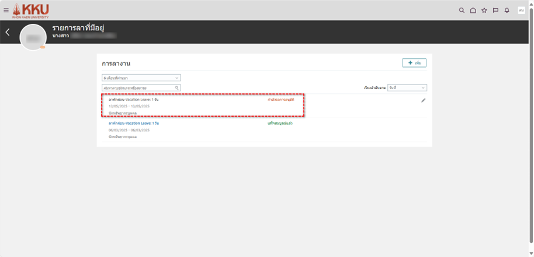The height and width of the screenshot is (257, 534).
Task: Open the user profile menu at top right
Action: tap(521, 10)
